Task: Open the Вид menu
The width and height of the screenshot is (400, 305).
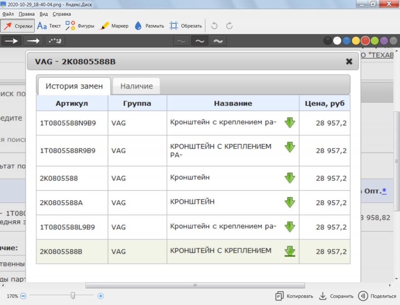Action: coord(44,14)
